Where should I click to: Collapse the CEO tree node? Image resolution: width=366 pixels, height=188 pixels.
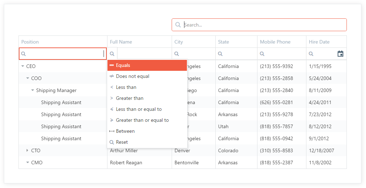(x=23, y=66)
